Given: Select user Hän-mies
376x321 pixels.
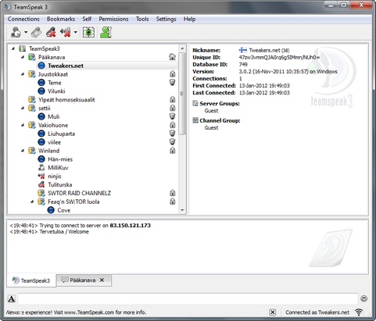Looking at the screenshot, I should 60,159.
